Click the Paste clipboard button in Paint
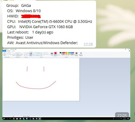Screen dimensions: 135x122 pyautogui.click(x=4, y=54)
